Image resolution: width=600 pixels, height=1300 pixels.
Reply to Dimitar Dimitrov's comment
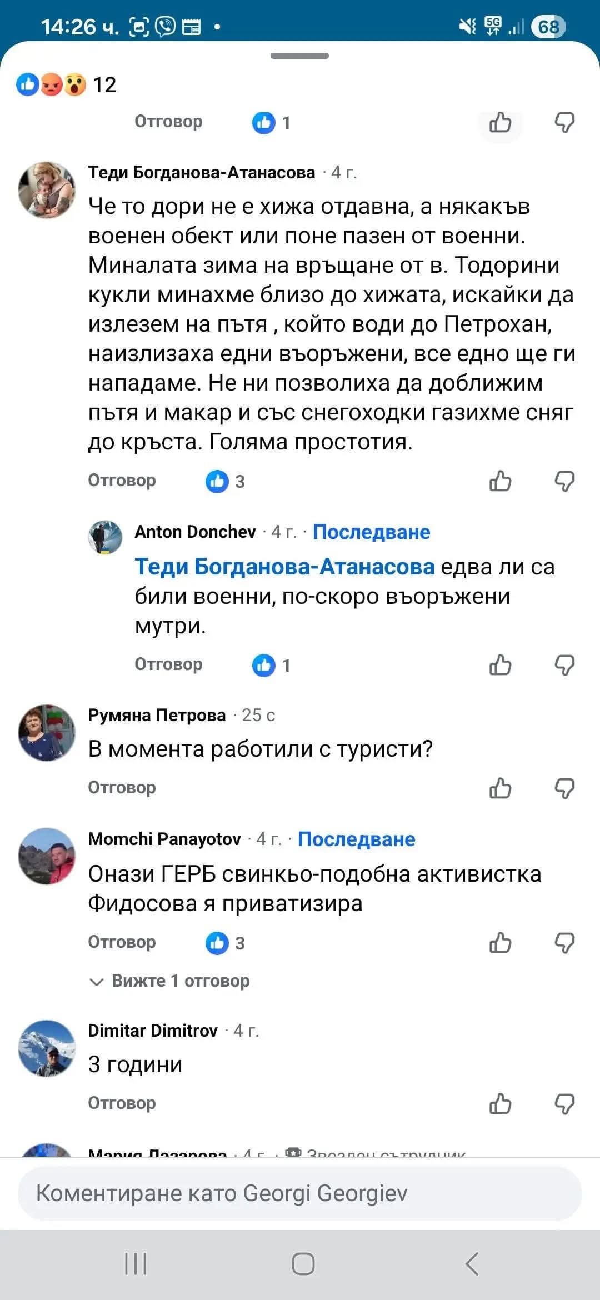(x=122, y=1103)
